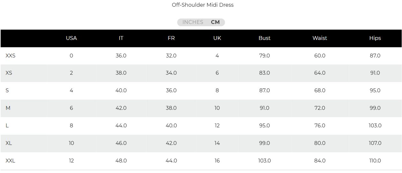Select the FR column header
The image size is (402, 173).
(171, 38)
